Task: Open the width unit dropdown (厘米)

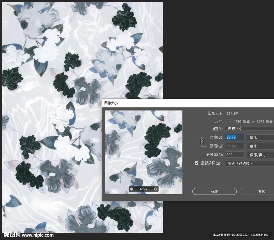Action: click(260, 138)
